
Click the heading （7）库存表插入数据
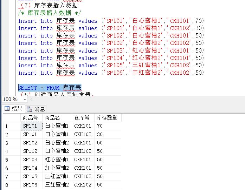click(x=48, y=6)
